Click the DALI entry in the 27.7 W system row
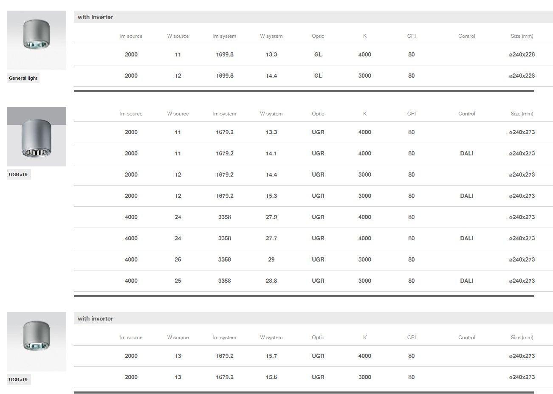Screen dimensions: 553x394 coord(466,238)
